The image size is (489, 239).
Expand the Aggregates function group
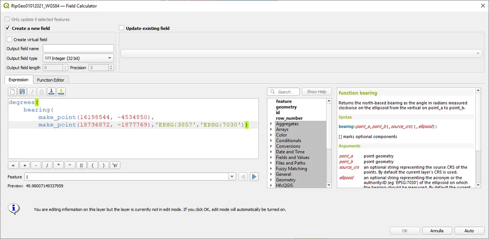(x=271, y=124)
